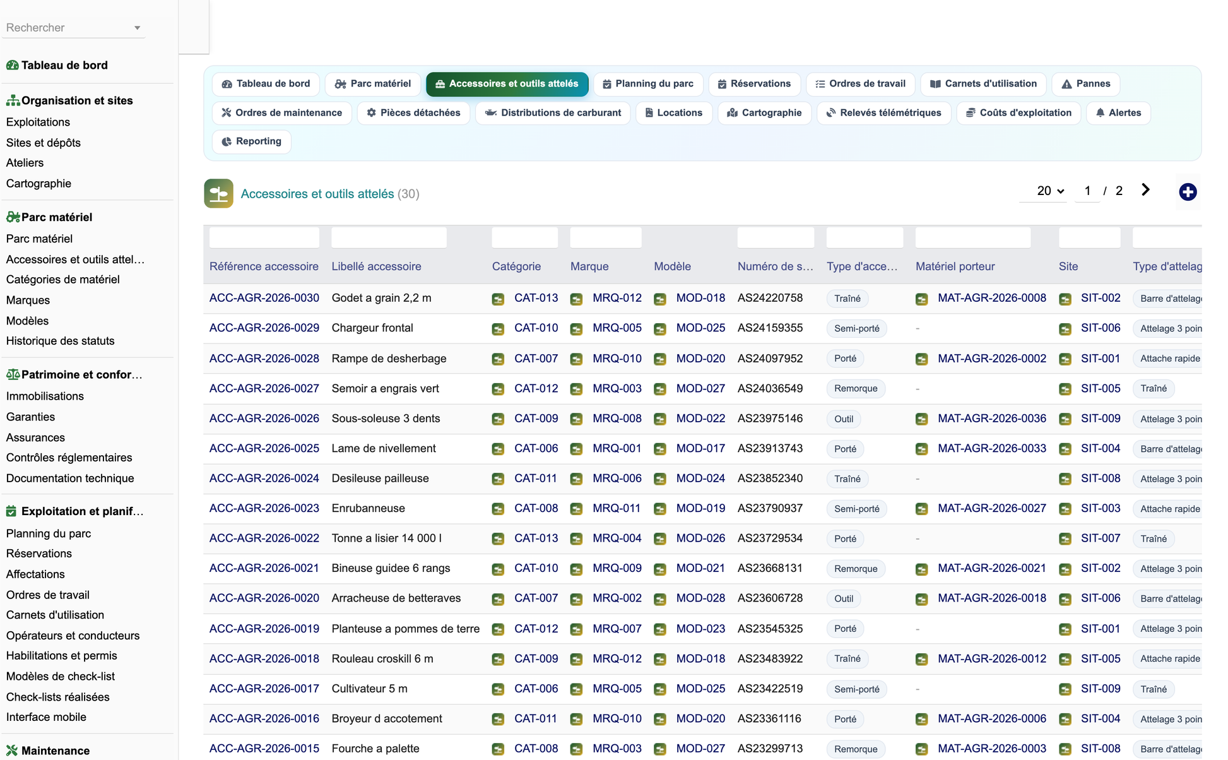This screenshot has height=760, width=1228.
Task: Open the Cartographie tab in top navigation
Action: [764, 113]
